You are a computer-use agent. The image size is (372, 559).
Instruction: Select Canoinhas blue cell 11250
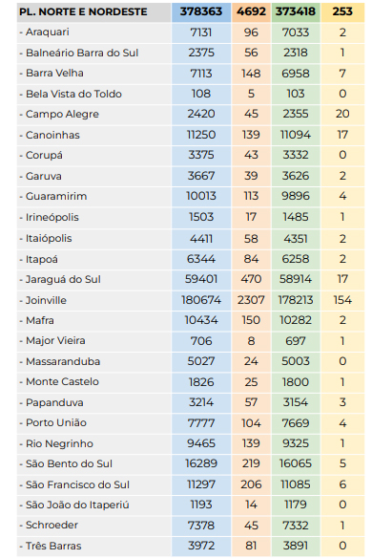[201, 135]
